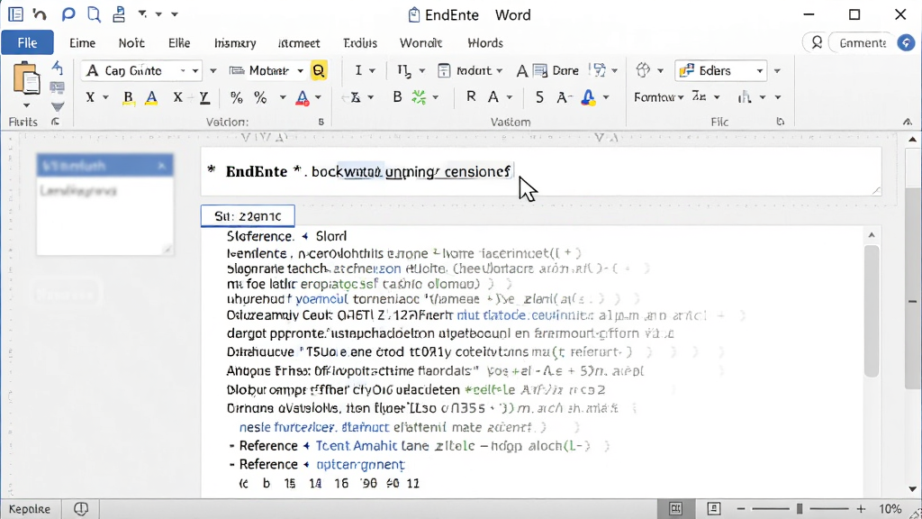Open the Cap Giinte font dropdown
The height and width of the screenshot is (519, 922).
195,70
